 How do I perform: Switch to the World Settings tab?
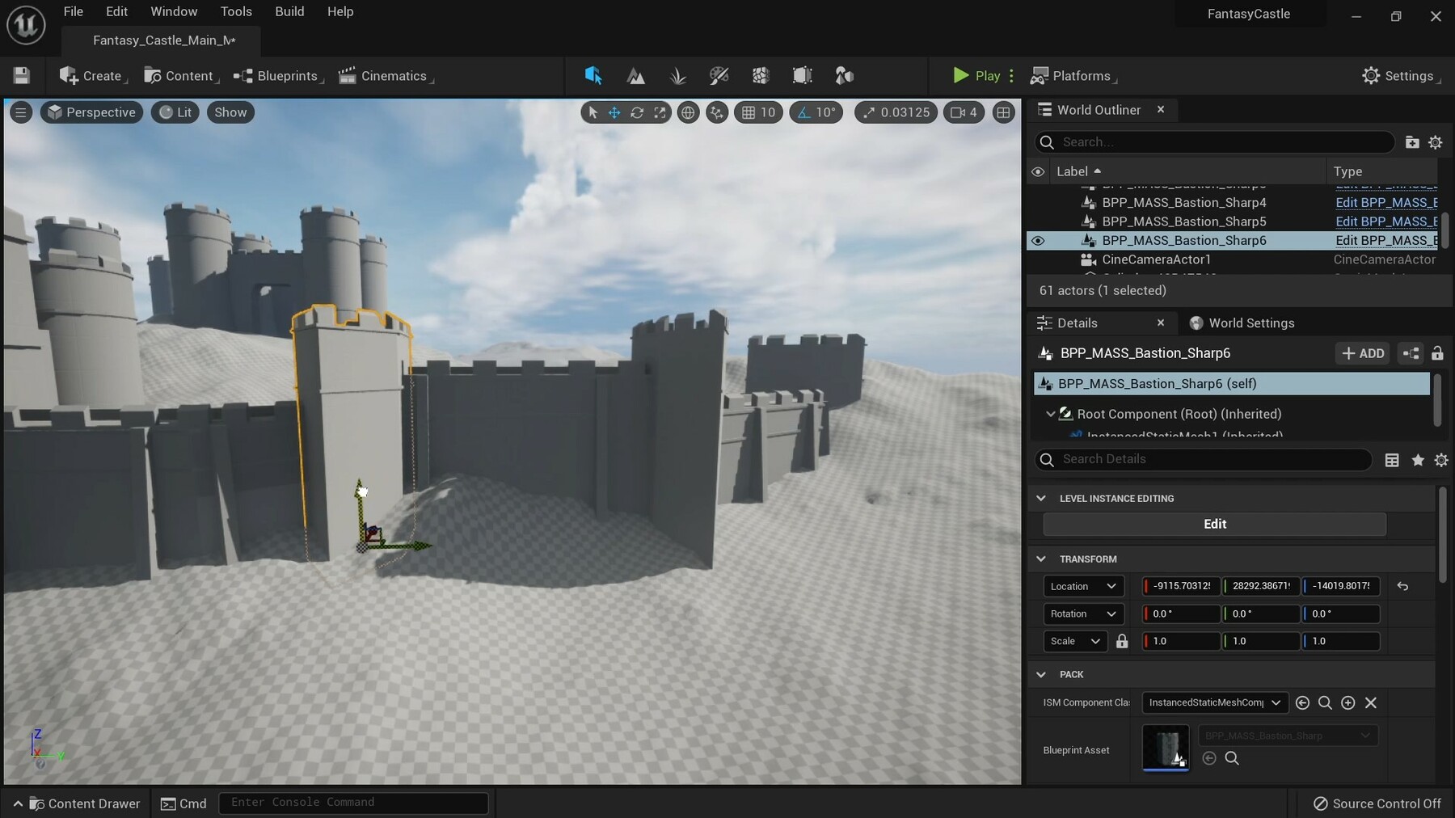pyautogui.click(x=1252, y=323)
